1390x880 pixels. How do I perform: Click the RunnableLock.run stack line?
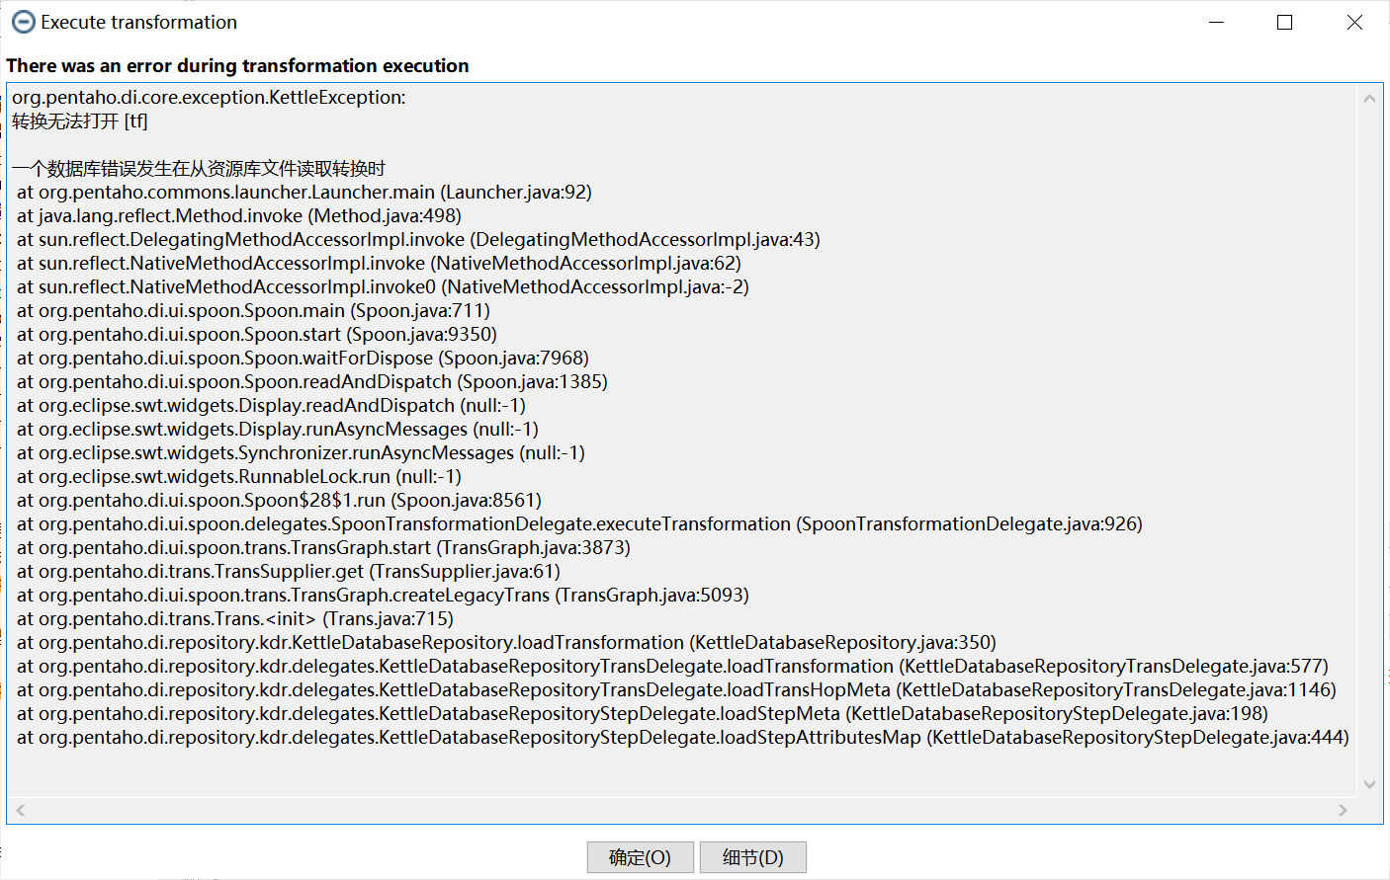pyautogui.click(x=239, y=477)
